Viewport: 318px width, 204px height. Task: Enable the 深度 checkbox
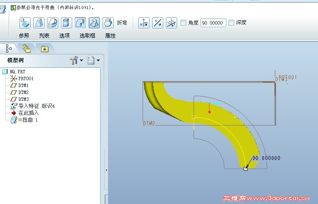(x=232, y=22)
